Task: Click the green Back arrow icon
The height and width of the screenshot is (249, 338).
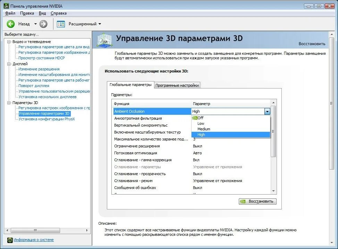Action: (10, 24)
